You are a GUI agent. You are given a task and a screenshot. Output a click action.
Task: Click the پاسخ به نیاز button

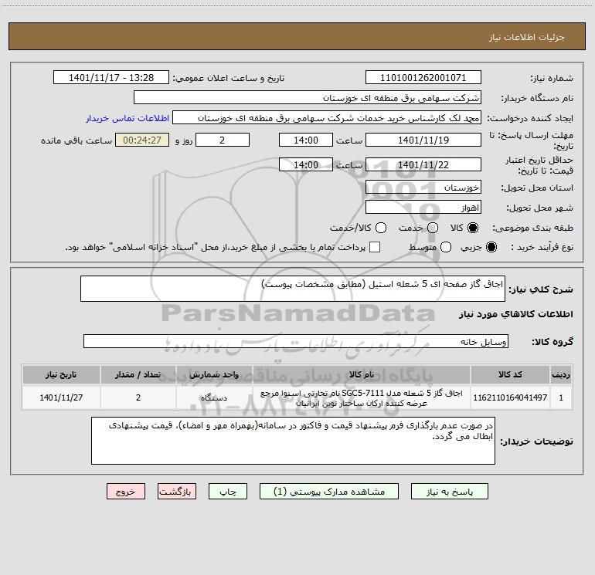click(450, 492)
